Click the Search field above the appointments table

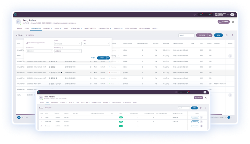(x=186, y=35)
